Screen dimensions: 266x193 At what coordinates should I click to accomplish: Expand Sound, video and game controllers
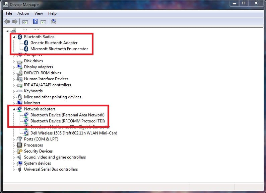(14, 158)
